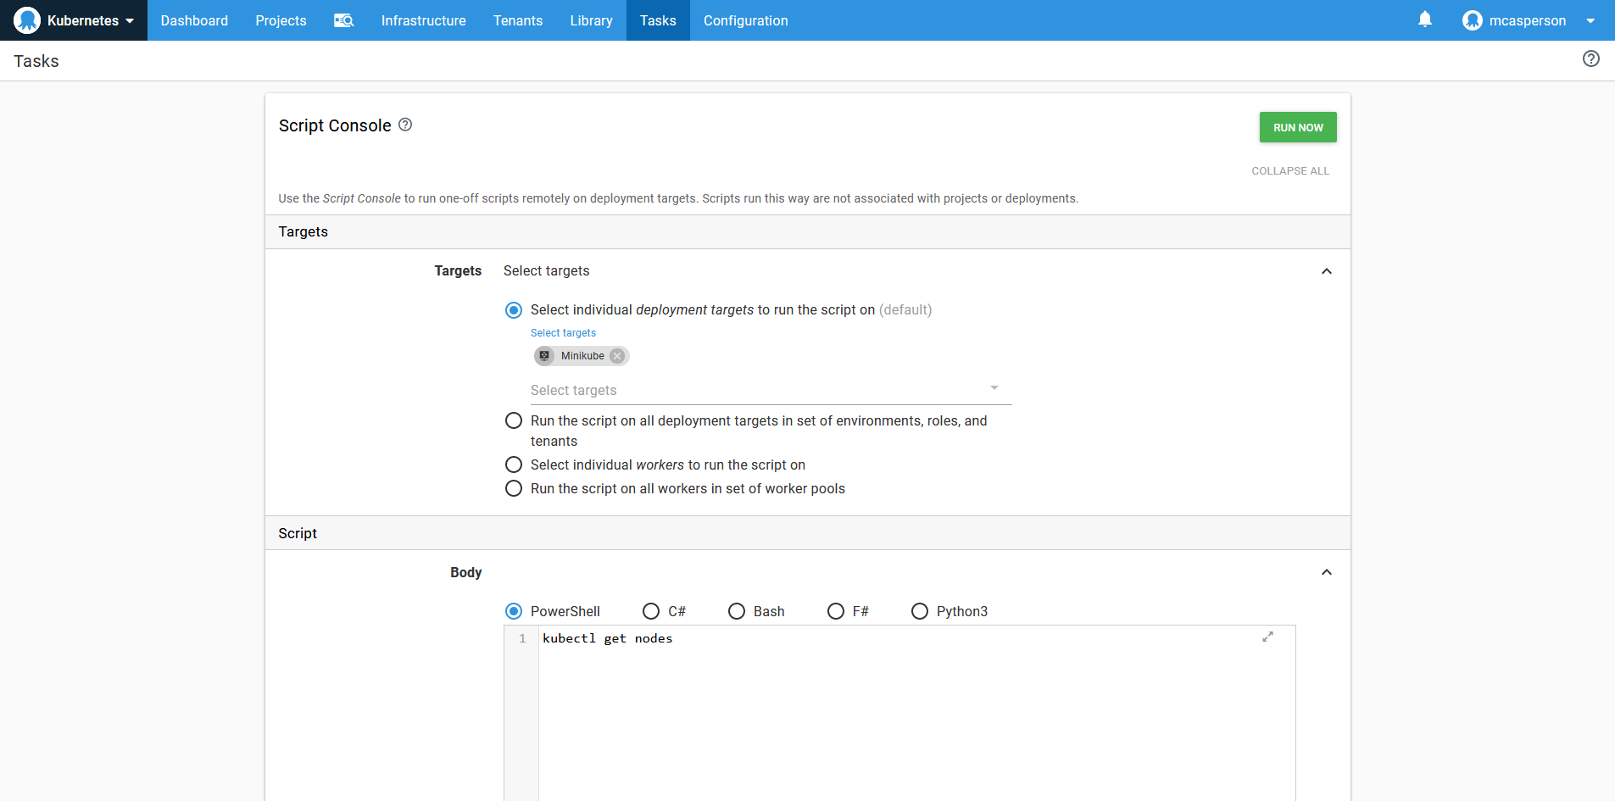
Task: Expand the script editor to fullscreen
Action: 1267,637
